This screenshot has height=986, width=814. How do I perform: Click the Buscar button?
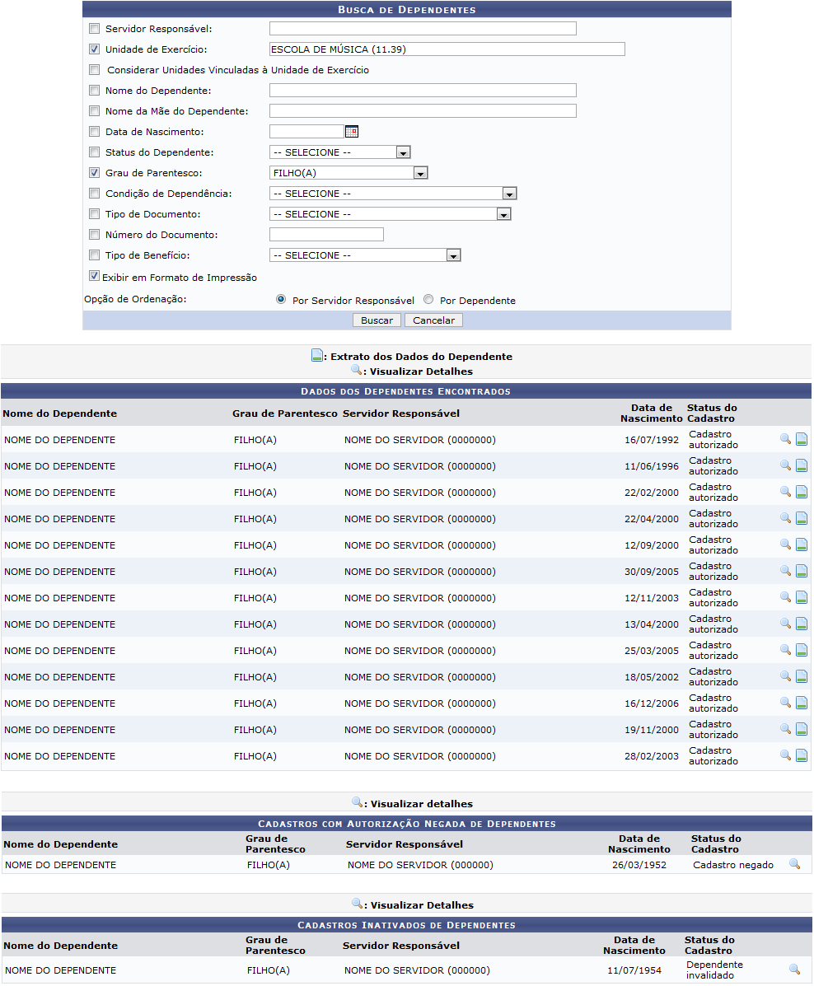click(x=377, y=320)
